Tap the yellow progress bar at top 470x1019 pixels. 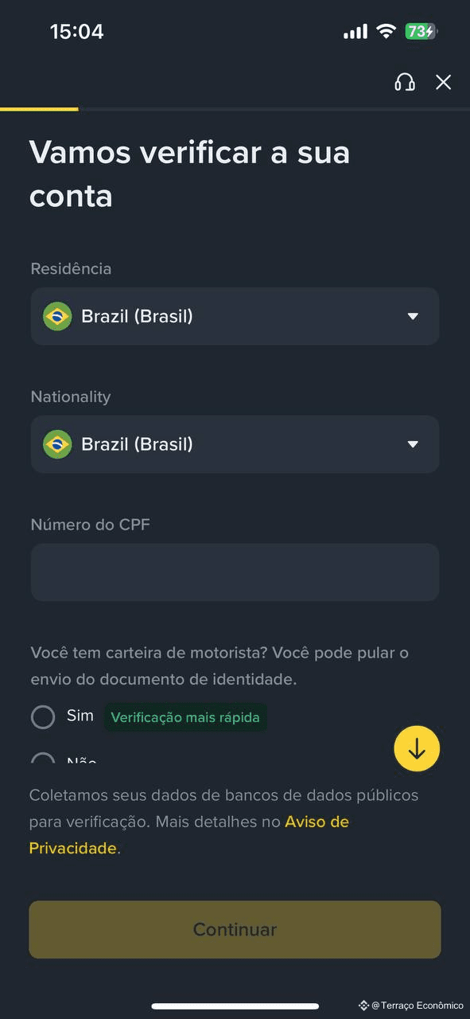[40, 109]
